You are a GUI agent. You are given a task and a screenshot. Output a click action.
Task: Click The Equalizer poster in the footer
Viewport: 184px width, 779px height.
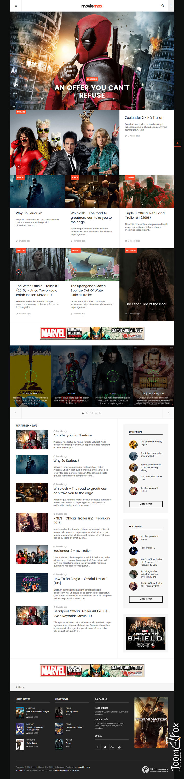pos(59,713)
